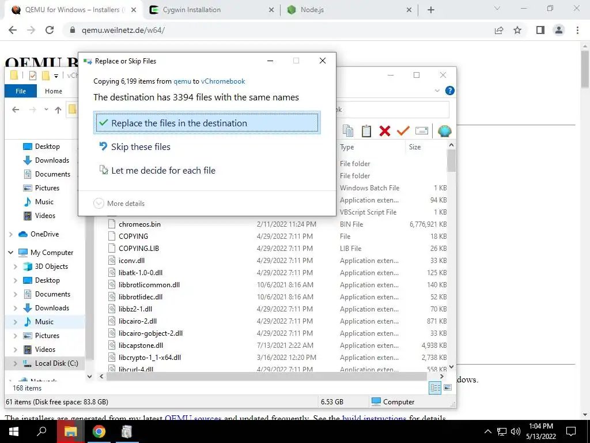Expand Local Disk (C:) node
Viewport: 590px width, 443px height.
[16, 363]
